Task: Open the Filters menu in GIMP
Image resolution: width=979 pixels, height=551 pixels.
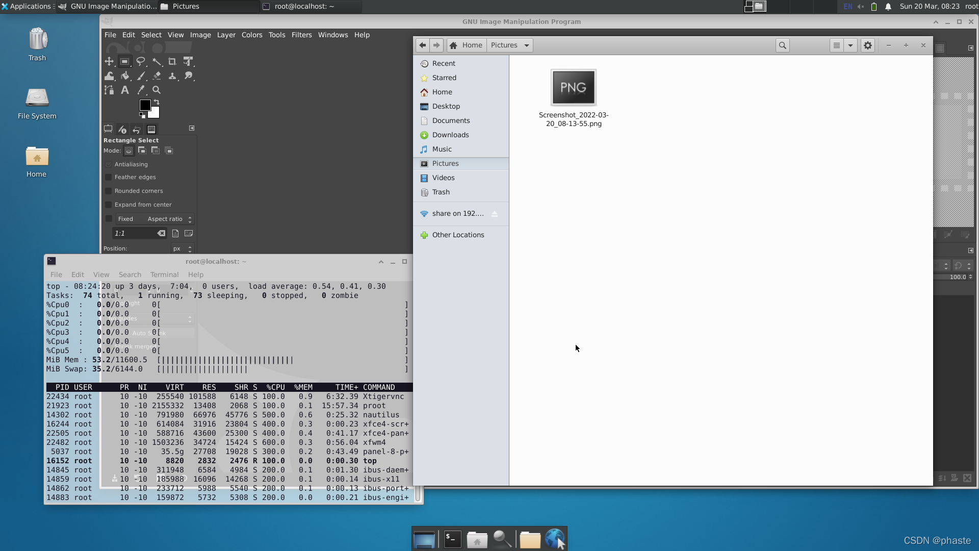Action: point(301,35)
